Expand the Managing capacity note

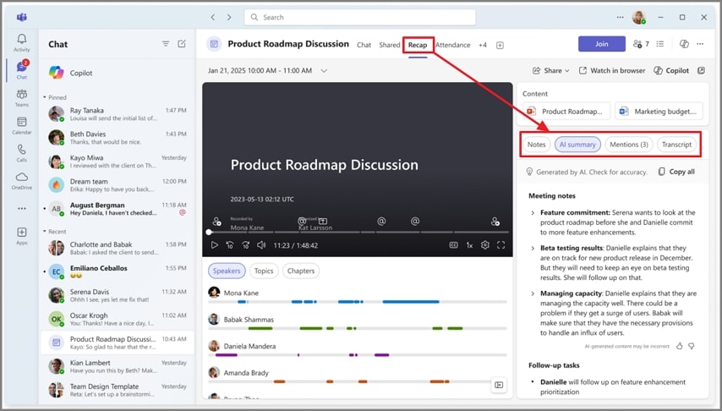point(533,293)
